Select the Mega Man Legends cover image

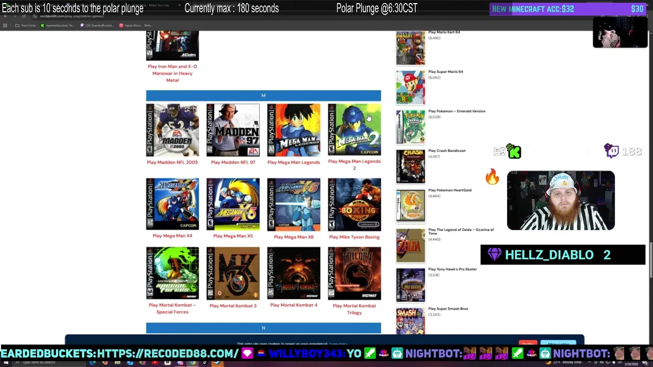[294, 130]
